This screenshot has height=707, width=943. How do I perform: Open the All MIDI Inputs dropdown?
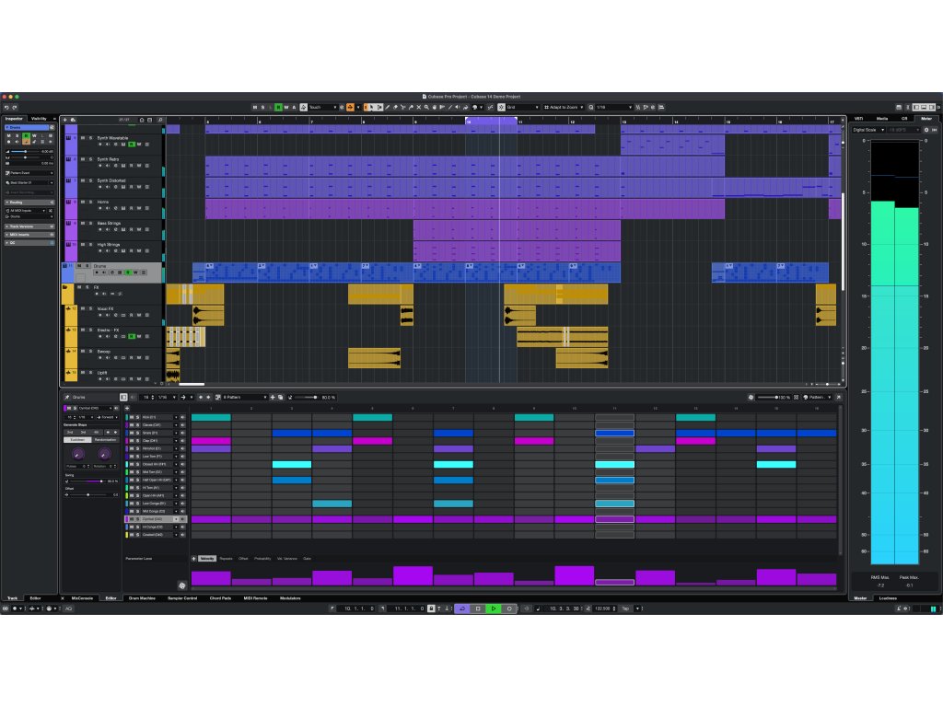coord(27,211)
